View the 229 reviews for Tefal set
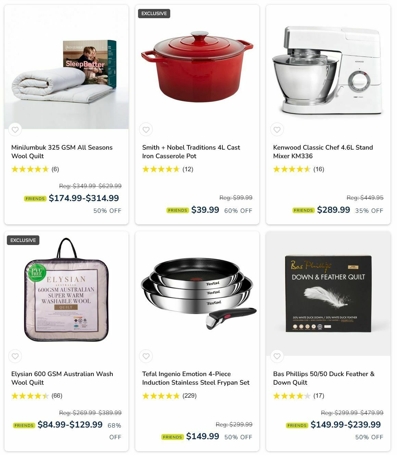 click(x=189, y=396)
